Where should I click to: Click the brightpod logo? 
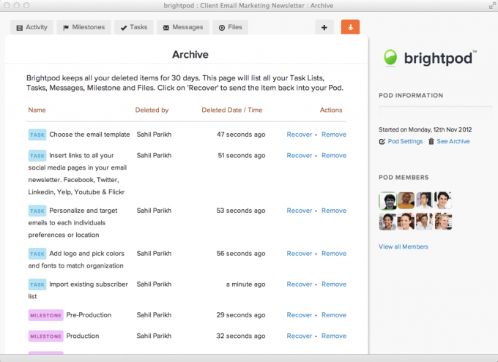(x=430, y=58)
